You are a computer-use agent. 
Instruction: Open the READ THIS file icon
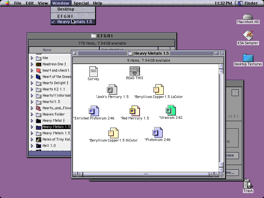pyautogui.click(x=135, y=71)
